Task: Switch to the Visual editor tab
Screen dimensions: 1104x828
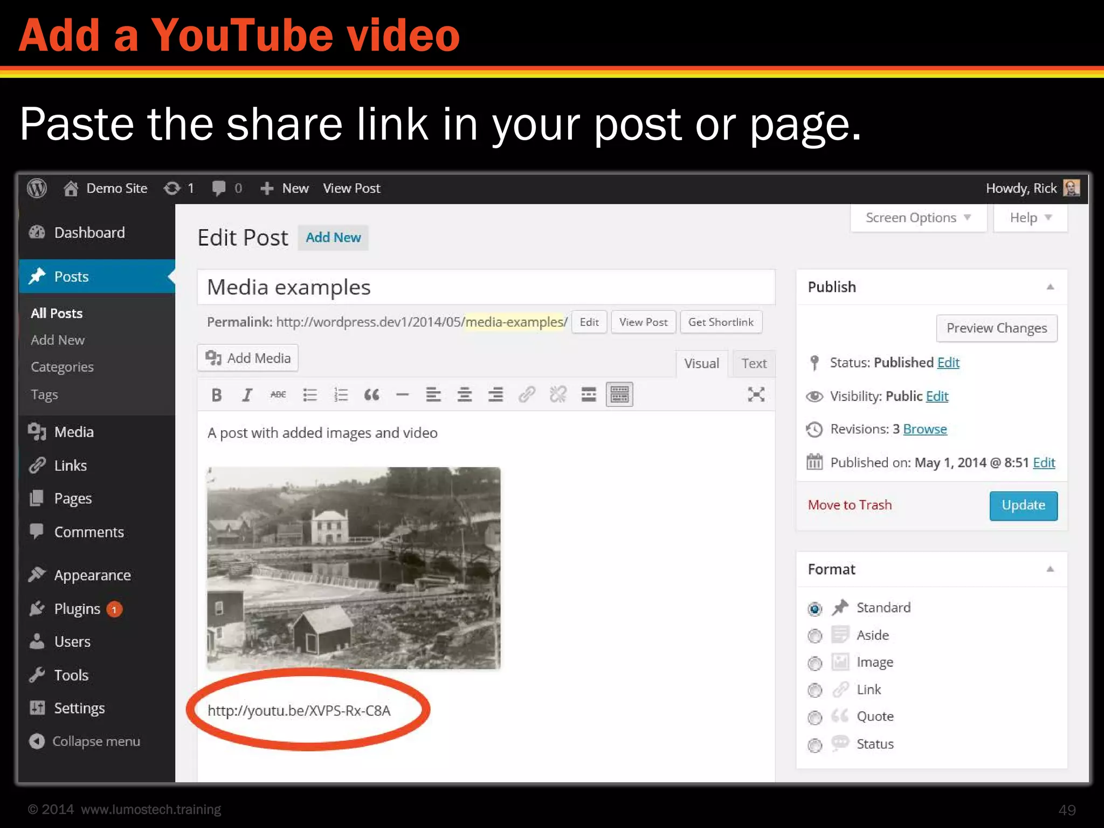Action: 701,364
